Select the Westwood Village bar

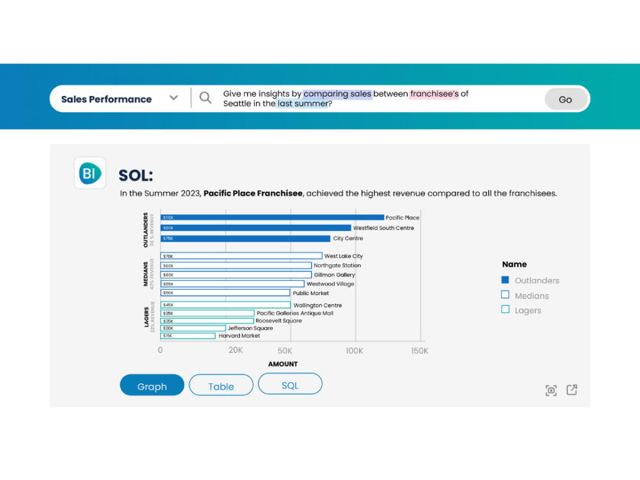[x=232, y=284]
